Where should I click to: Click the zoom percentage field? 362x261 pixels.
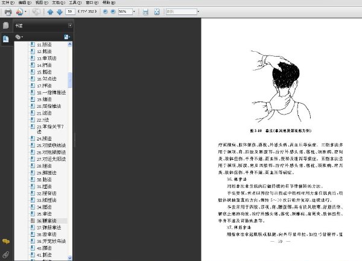tap(125, 11)
